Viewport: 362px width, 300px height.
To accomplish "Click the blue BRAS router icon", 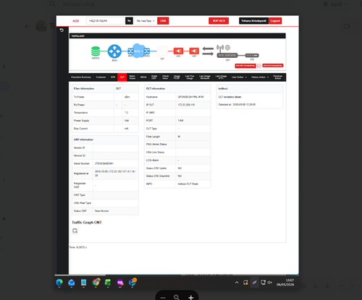I will [x=114, y=51].
